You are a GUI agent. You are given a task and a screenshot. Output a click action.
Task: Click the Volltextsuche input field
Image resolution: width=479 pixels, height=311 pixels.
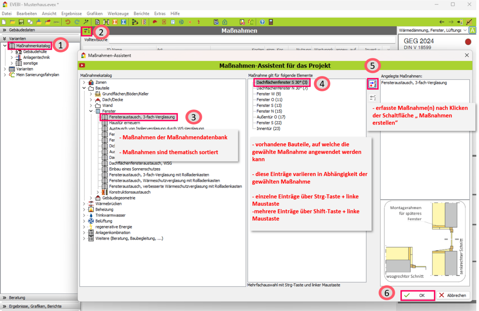[x=251, y=40]
